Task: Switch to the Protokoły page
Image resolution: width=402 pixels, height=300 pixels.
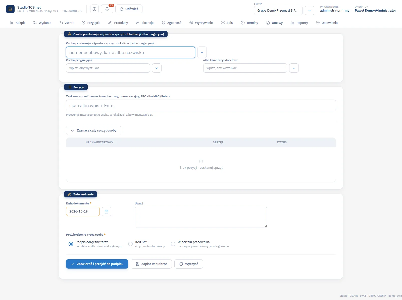Action: point(118,23)
